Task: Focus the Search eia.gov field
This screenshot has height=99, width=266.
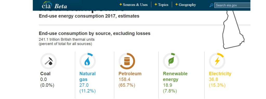Action: click(x=232, y=5)
